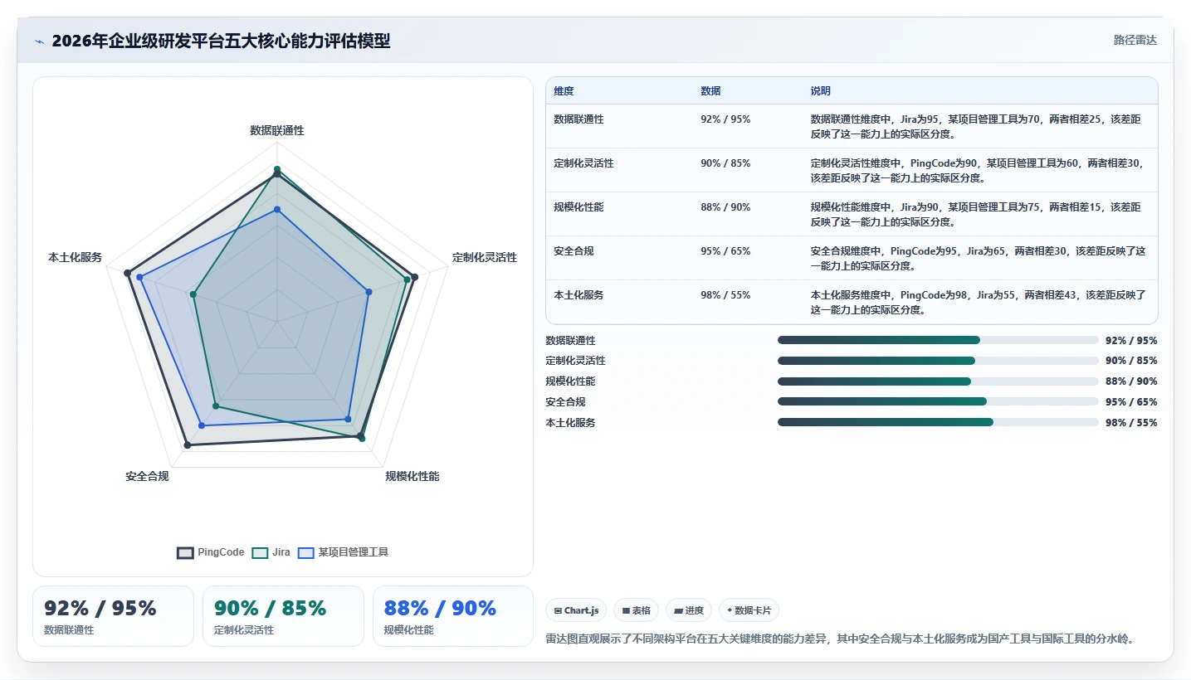The width and height of the screenshot is (1191, 680).
Task: Click Jira's data point on the 安全合规 axis
Action: [216, 406]
